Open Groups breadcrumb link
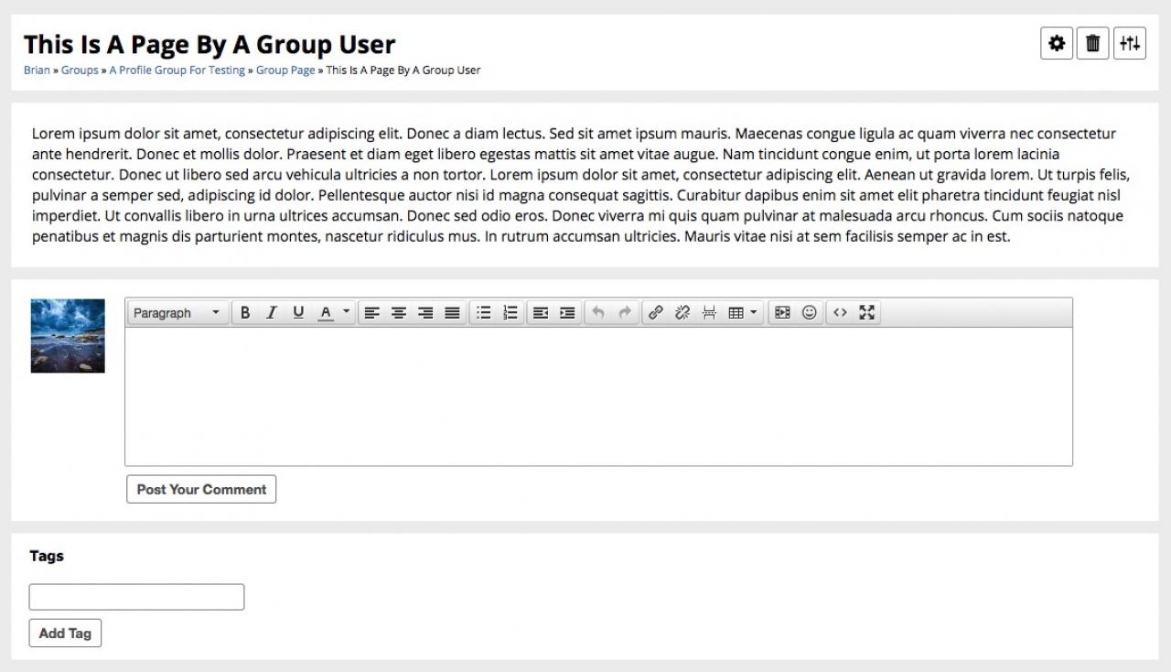Viewport: 1171px width, 672px height. (x=80, y=70)
